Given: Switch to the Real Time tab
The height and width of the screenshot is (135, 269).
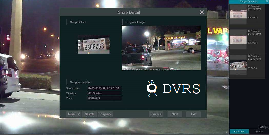Looking at the screenshot, I should coord(239,132).
